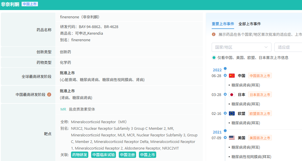This screenshot has height=161, width=302.
Task: Click the Japan flag icon
Action: (232, 95)
